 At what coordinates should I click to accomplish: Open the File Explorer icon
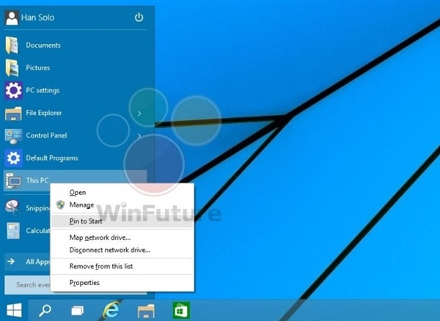[x=13, y=114]
